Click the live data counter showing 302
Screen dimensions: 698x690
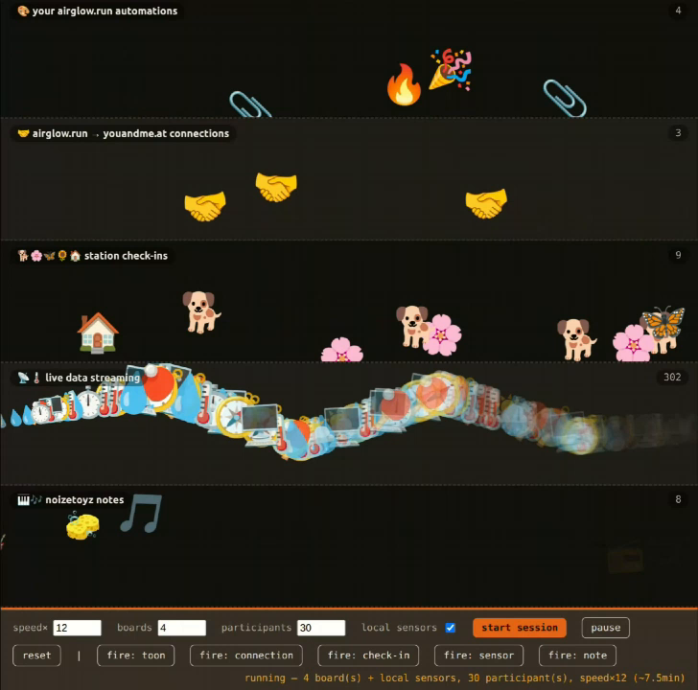pyautogui.click(x=672, y=377)
